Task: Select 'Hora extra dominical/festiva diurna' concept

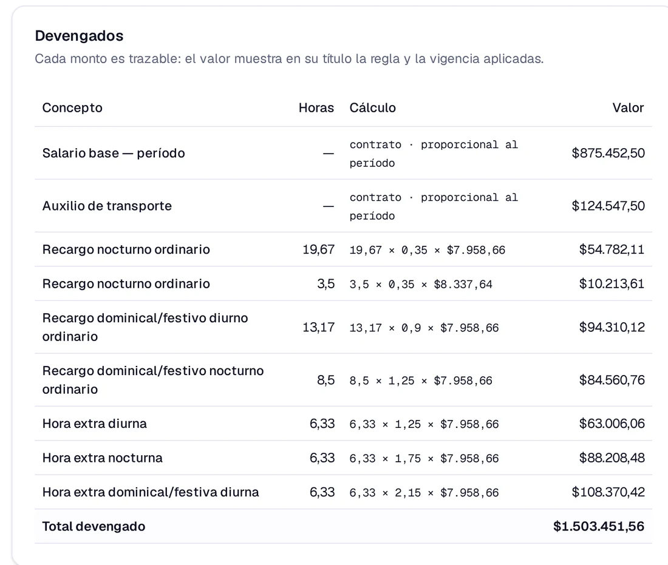Action: coord(151,493)
